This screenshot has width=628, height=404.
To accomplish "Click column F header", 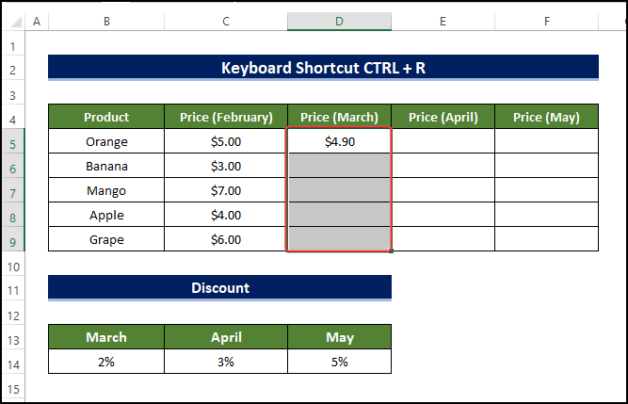I will point(546,22).
